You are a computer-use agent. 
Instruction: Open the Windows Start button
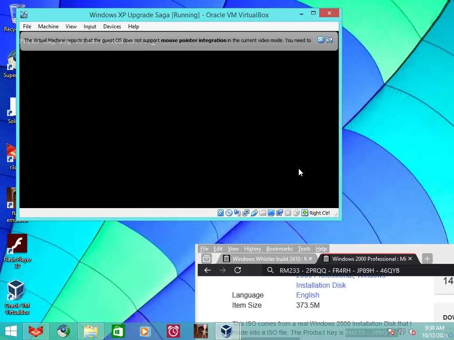click(x=11, y=331)
